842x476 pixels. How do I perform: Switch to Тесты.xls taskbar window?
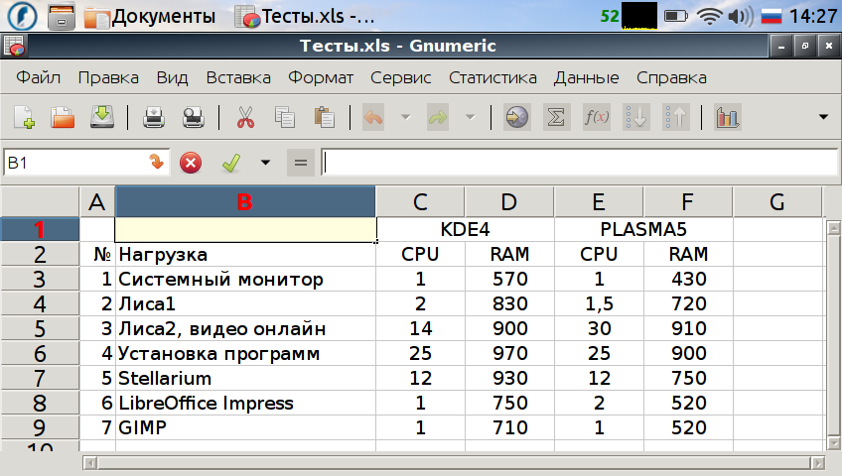point(305,16)
